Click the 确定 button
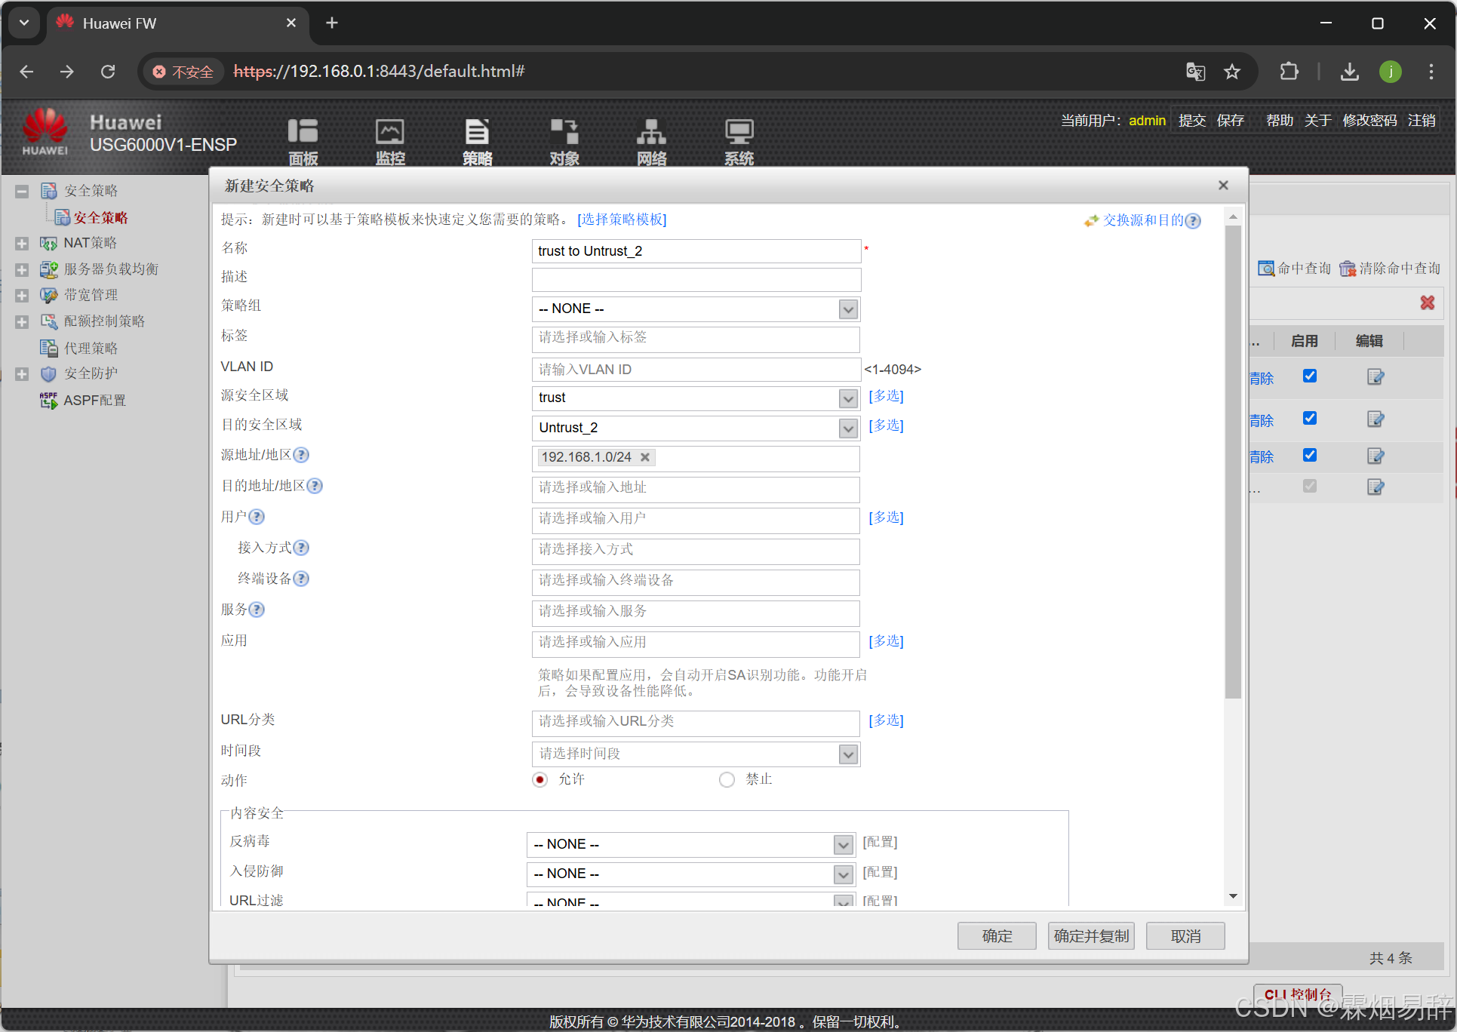 click(996, 936)
